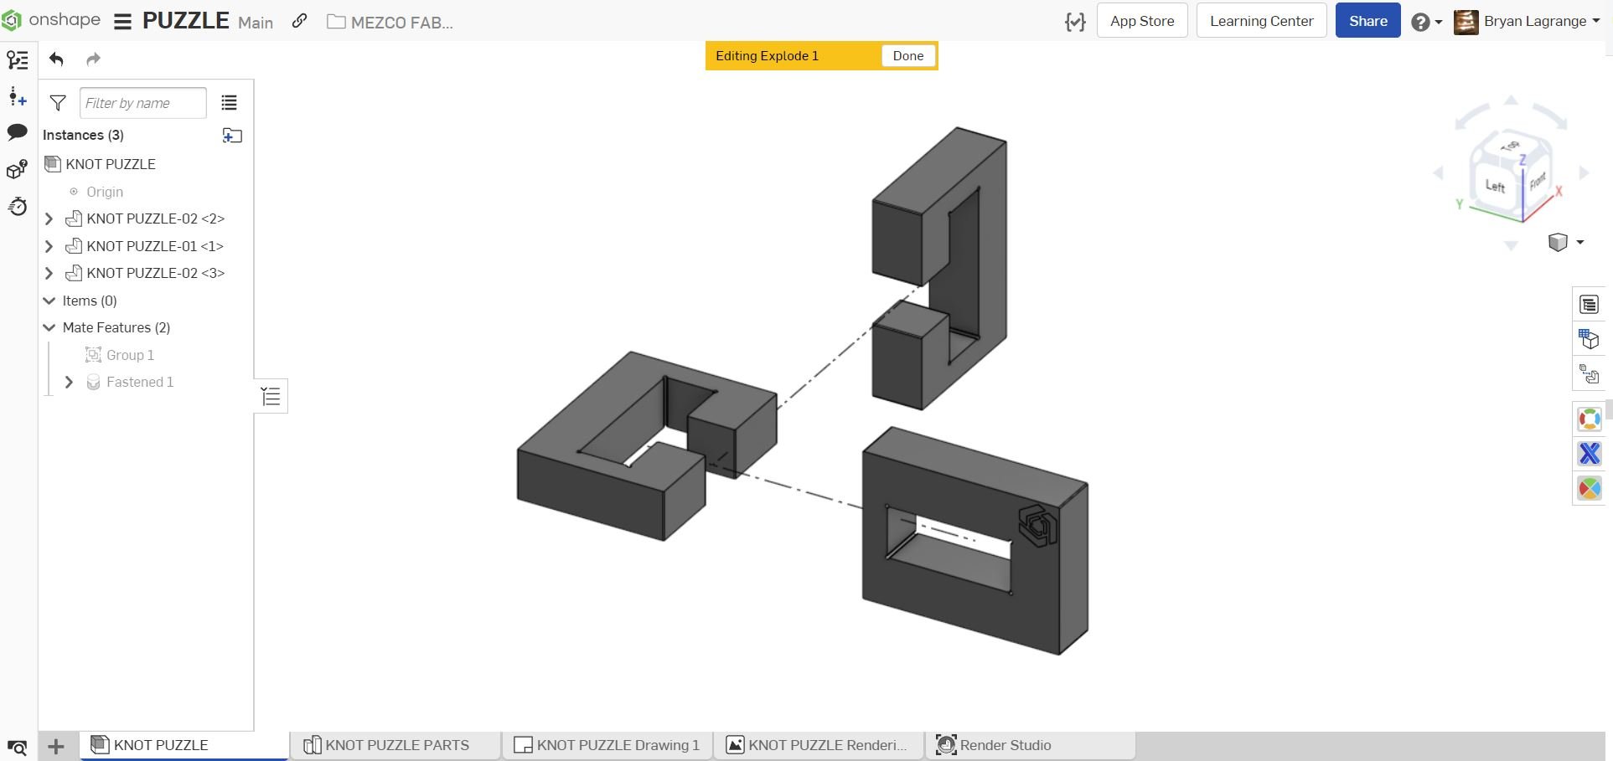Rotate view with the left cube arrow
Image resolution: width=1613 pixels, height=761 pixels.
[1439, 173]
